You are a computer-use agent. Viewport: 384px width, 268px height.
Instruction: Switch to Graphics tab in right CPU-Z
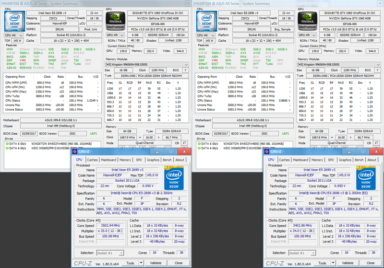[345, 160]
